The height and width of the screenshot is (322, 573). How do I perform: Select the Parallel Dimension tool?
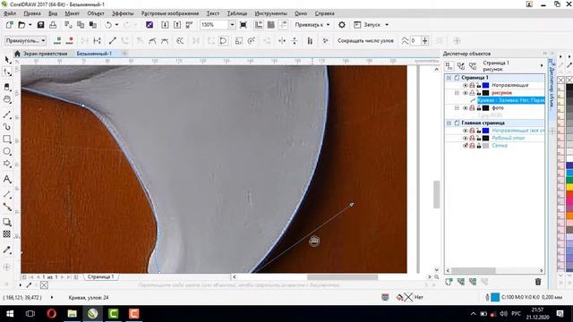click(x=7, y=194)
